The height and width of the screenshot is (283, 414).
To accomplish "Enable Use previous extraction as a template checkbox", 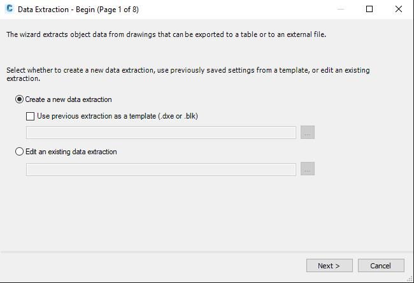I will coord(30,116).
